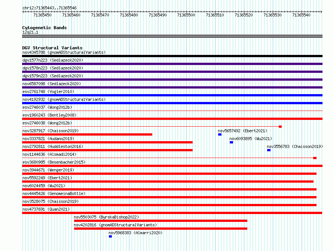Select the red nsv4445426 variant bar
Screen dimensions: 333x251
tap(169, 197)
